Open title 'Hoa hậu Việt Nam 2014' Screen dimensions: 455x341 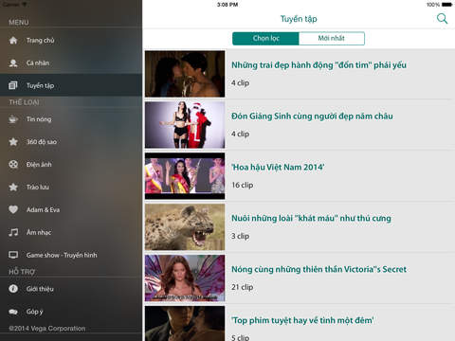click(x=278, y=167)
